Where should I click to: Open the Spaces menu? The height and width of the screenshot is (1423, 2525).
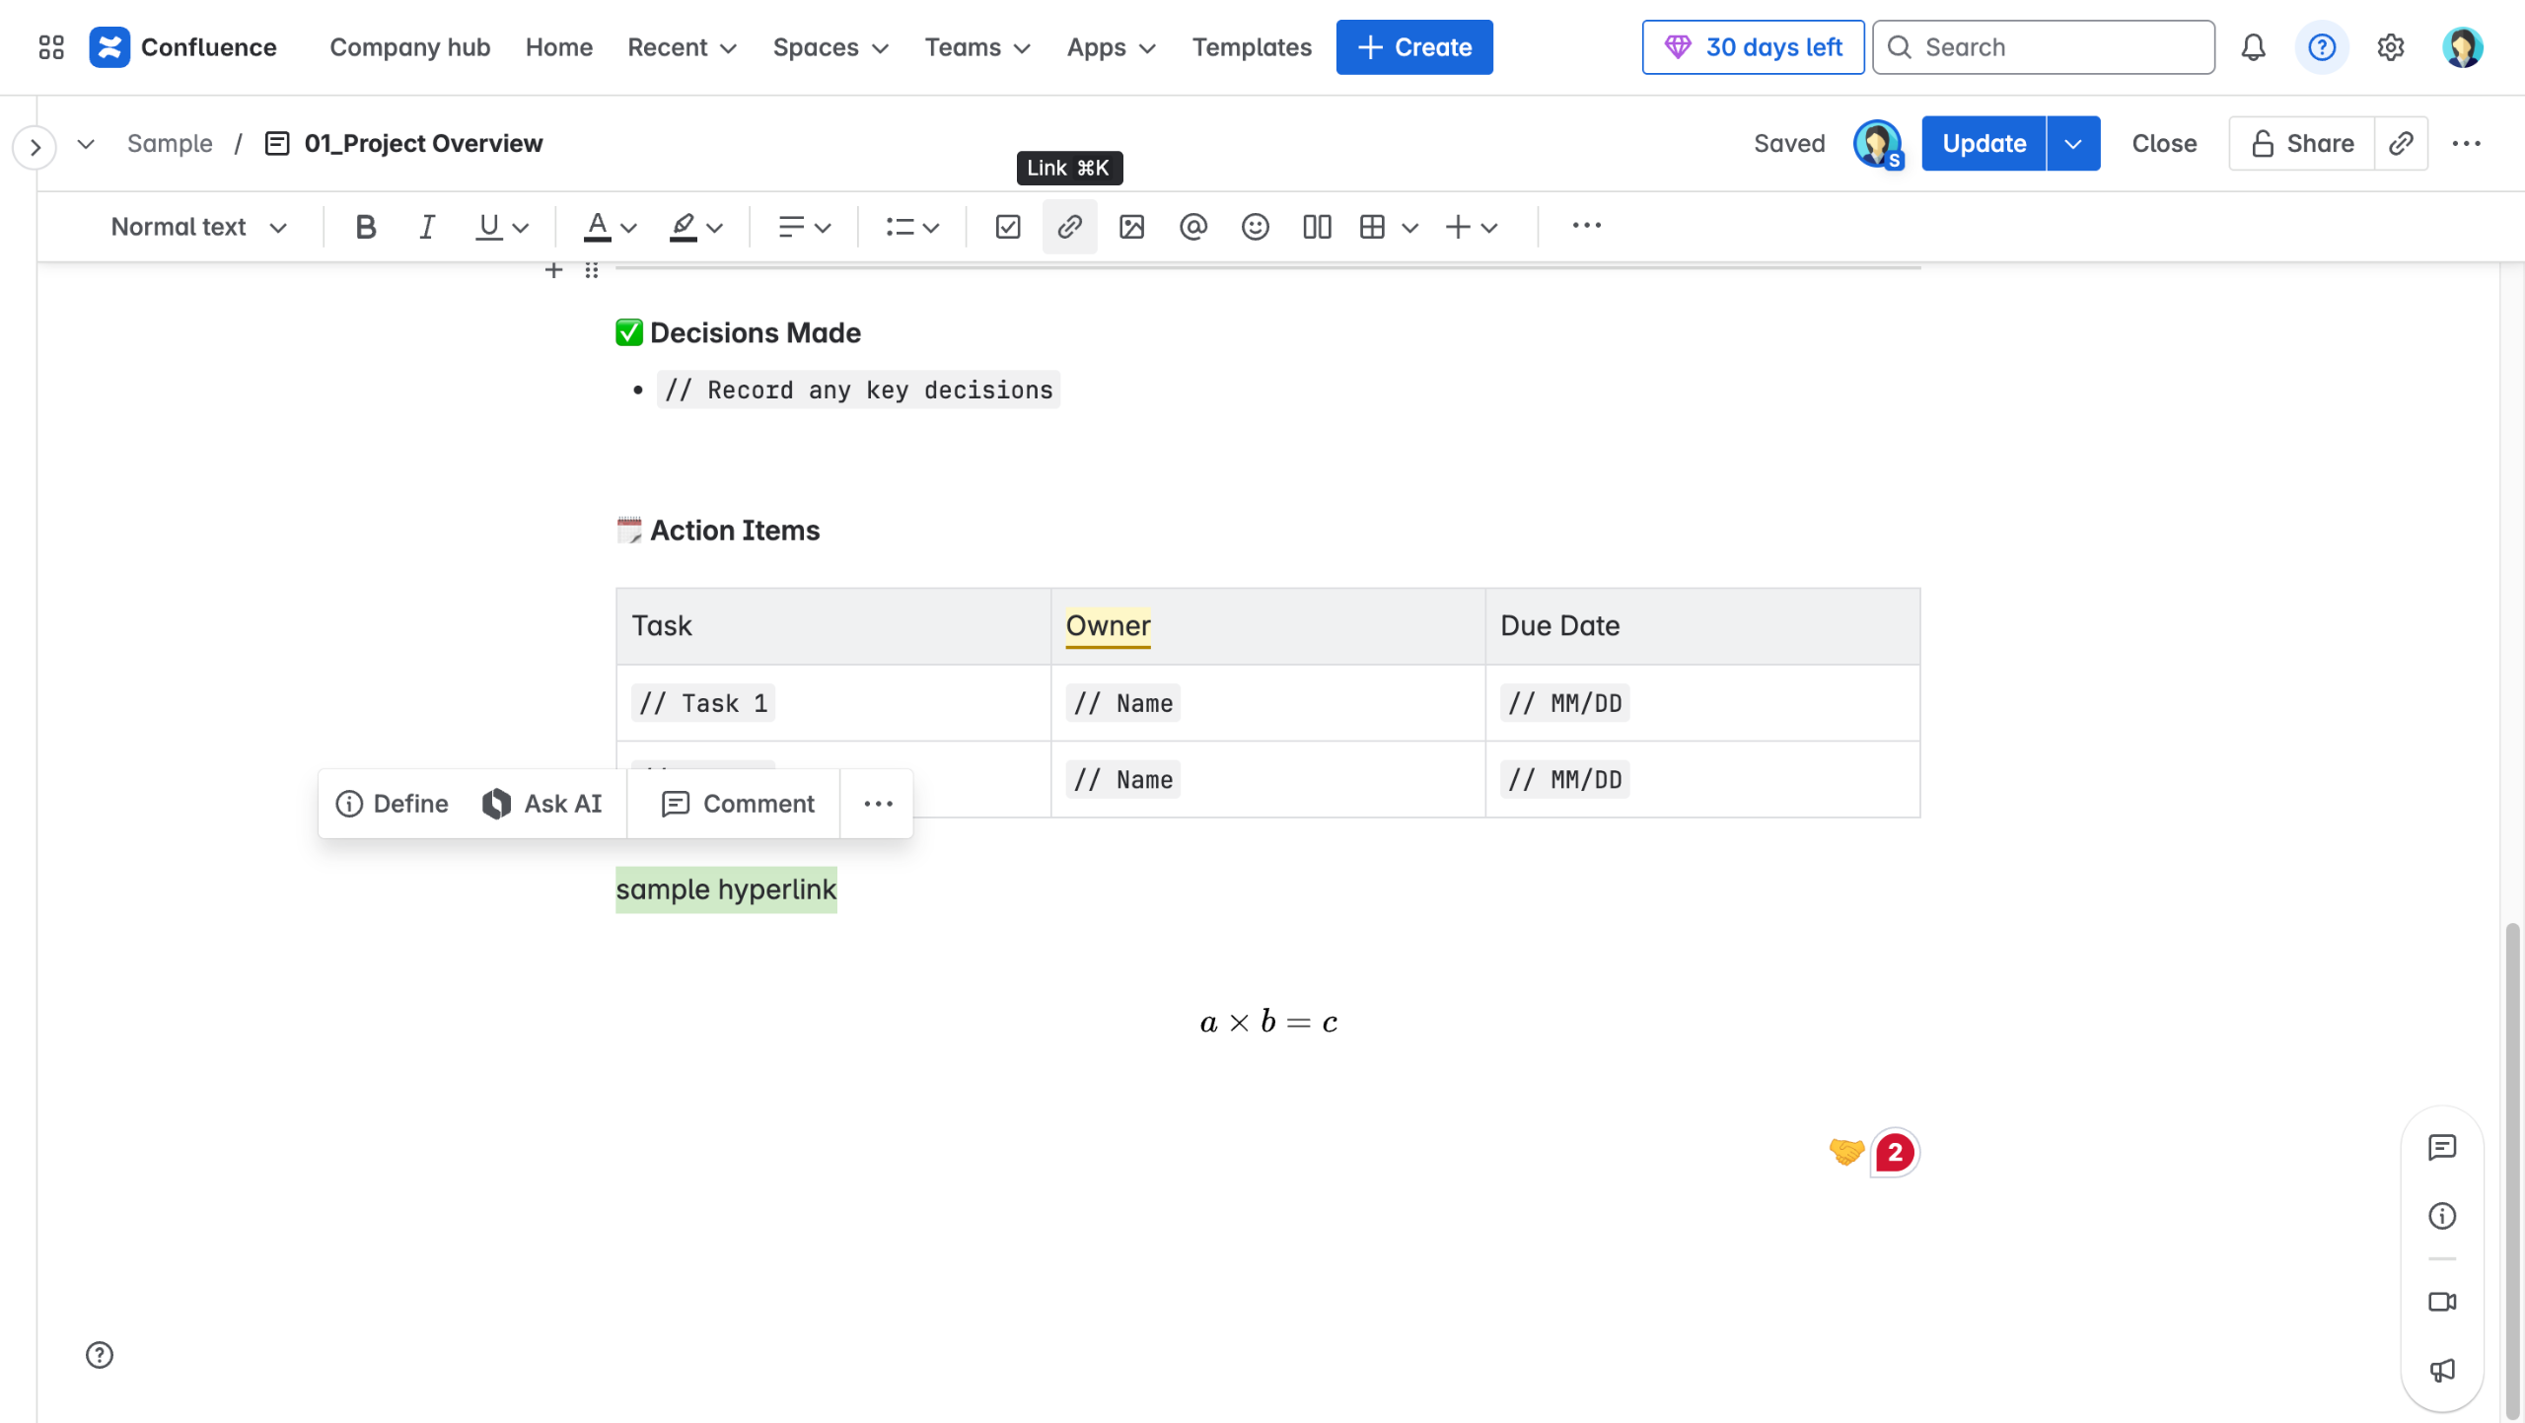830,47
